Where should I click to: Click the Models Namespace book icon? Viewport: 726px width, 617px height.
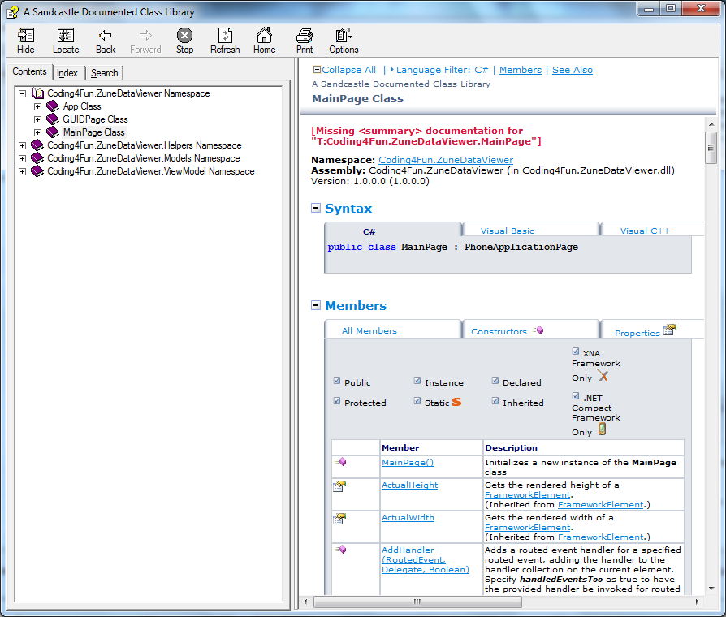37,158
